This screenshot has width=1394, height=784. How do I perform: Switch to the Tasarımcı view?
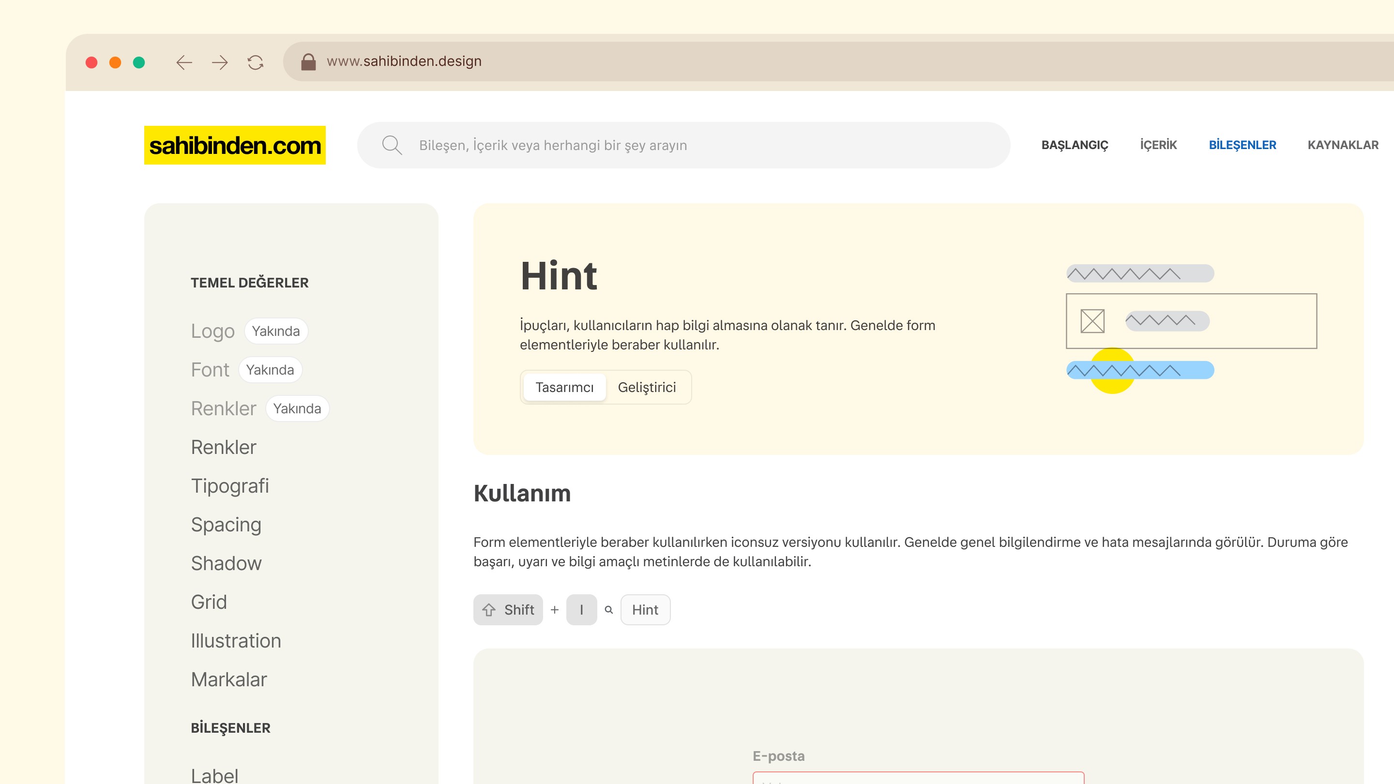coord(564,387)
